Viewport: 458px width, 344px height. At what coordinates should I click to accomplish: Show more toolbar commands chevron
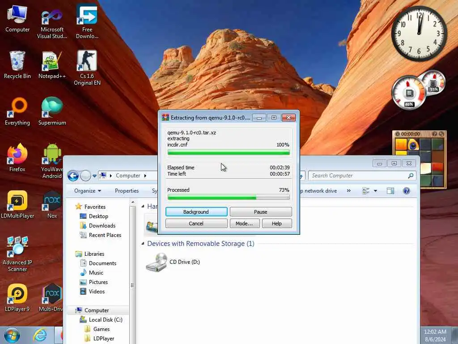coord(348,191)
